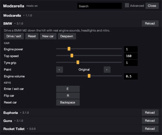162x135 pixels.
Task: Click the Original paint label
Action: [84, 70]
